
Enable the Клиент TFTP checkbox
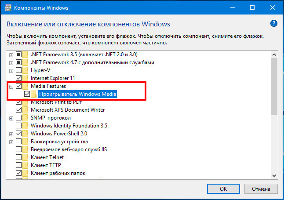tap(18, 165)
